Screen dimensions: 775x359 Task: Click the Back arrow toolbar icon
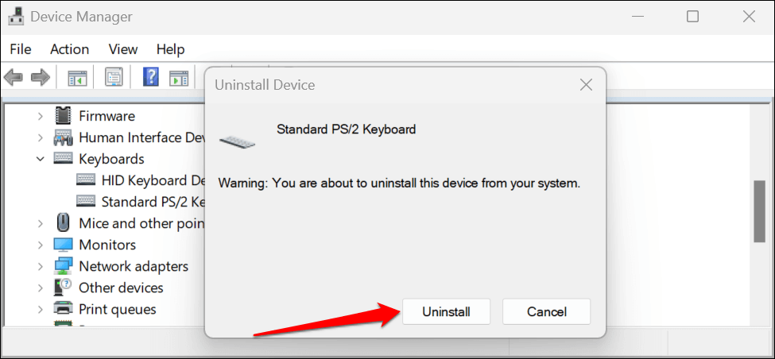tap(14, 78)
